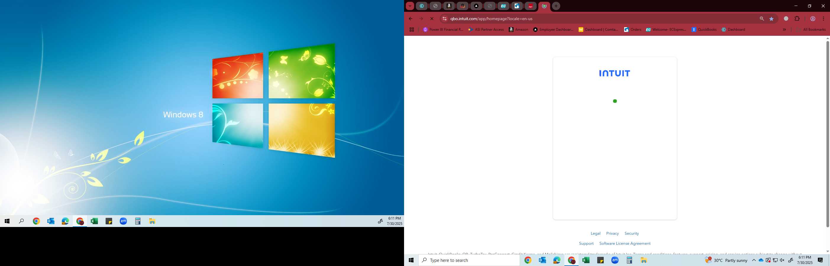Viewport: 830px width, 266px height.
Task: Open the QuickBooks bookmark
Action: click(x=704, y=30)
